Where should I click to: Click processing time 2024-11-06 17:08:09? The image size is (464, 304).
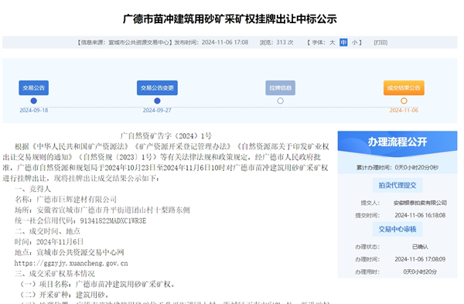420,259
